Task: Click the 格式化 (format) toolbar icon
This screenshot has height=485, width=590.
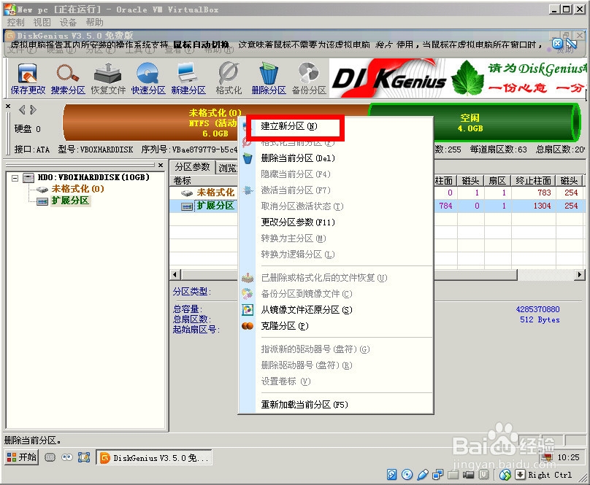Action: coord(229,79)
